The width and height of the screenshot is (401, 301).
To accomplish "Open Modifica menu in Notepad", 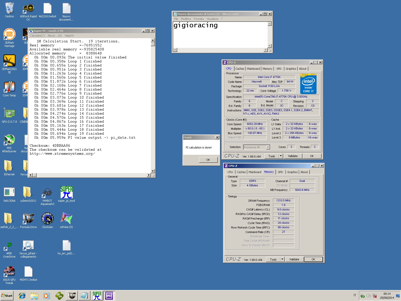I will point(186,19).
